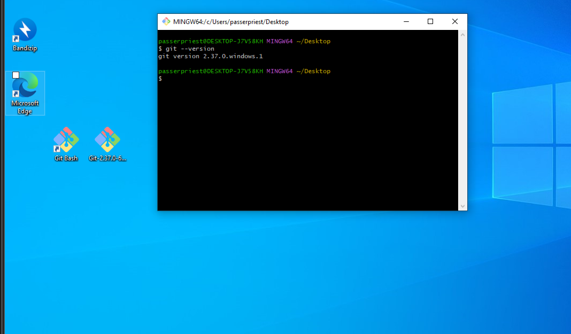Select the Git-2.37.0 installer icon
Image resolution: width=571 pixels, height=334 pixels.
pyautogui.click(x=107, y=140)
